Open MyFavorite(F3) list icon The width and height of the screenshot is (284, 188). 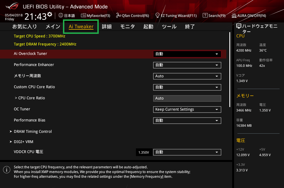coord(83,16)
